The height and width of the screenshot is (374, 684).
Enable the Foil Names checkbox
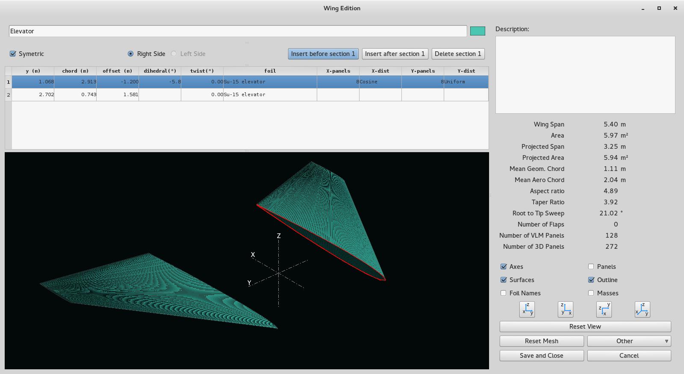point(504,293)
